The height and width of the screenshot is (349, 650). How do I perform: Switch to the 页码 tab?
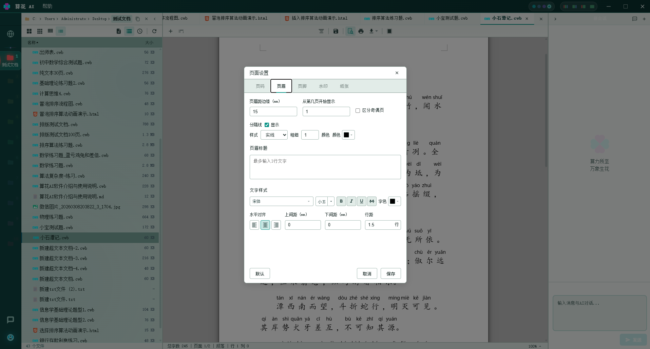click(x=260, y=86)
